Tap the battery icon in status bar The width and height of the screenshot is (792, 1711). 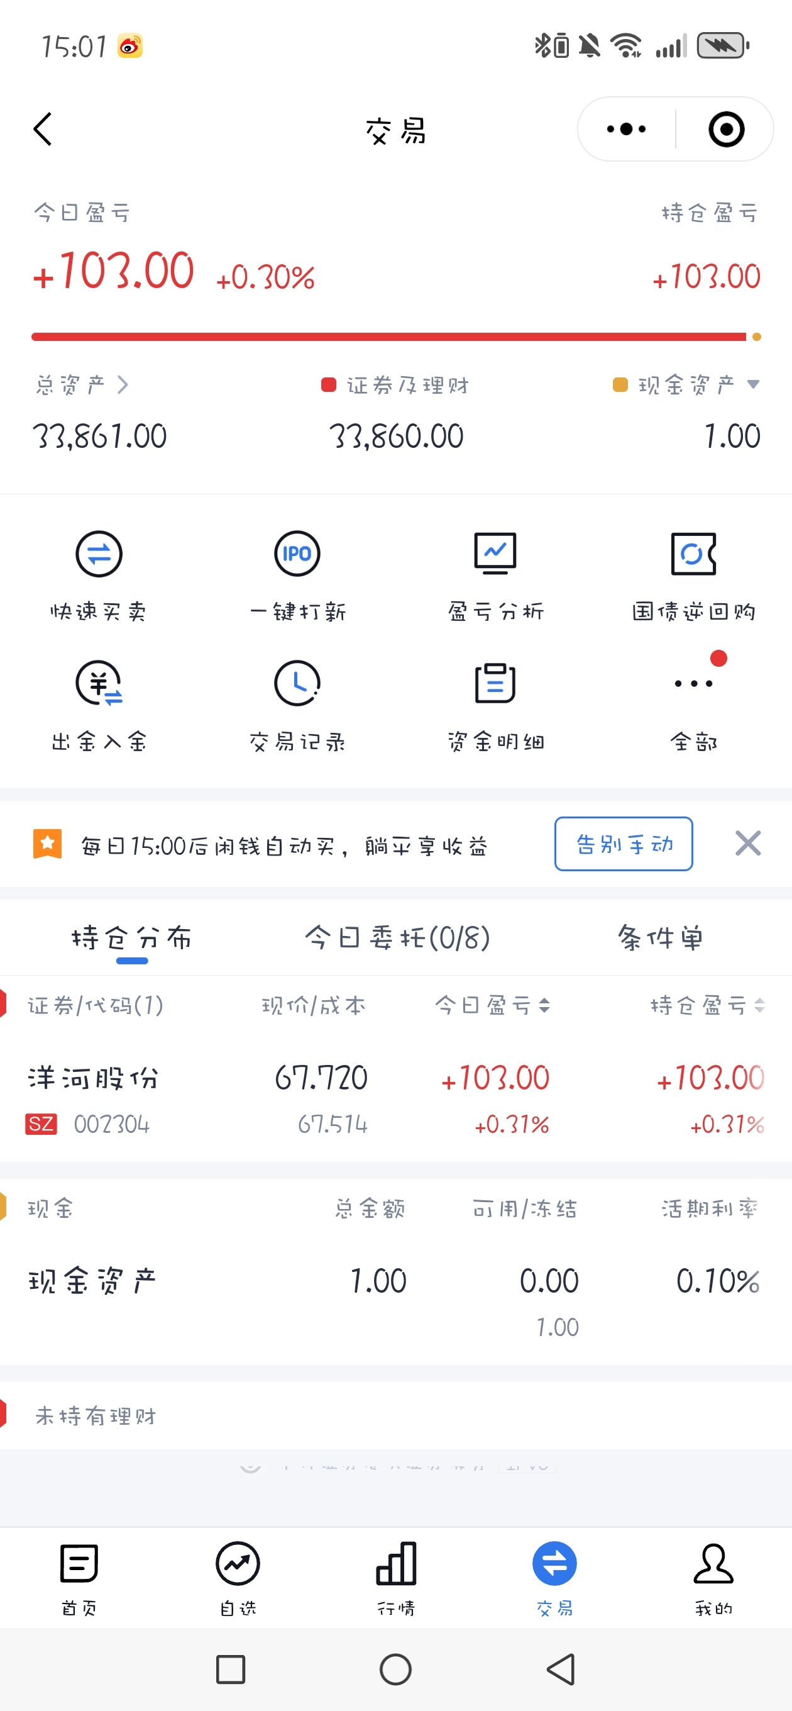(723, 46)
